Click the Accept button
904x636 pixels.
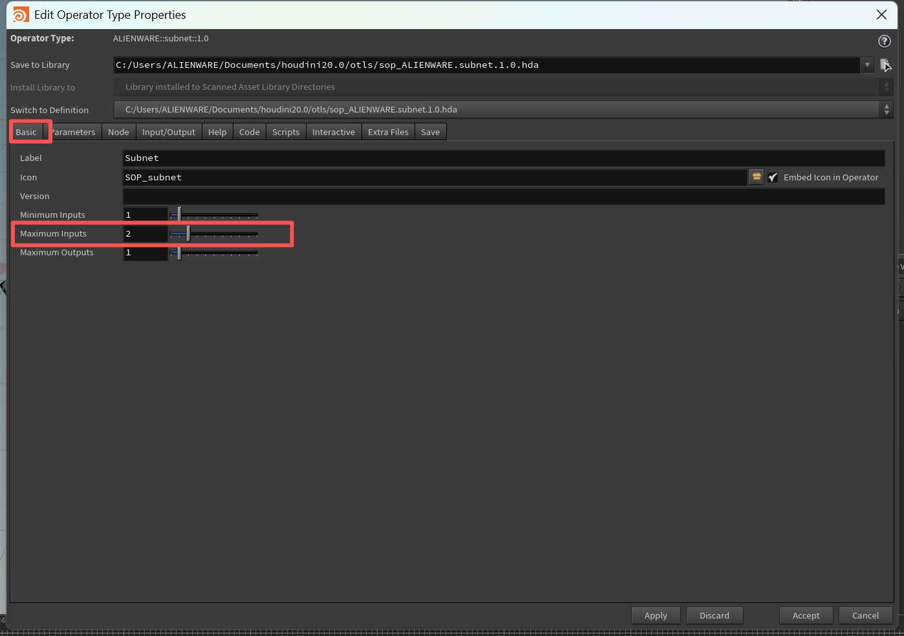coord(806,615)
